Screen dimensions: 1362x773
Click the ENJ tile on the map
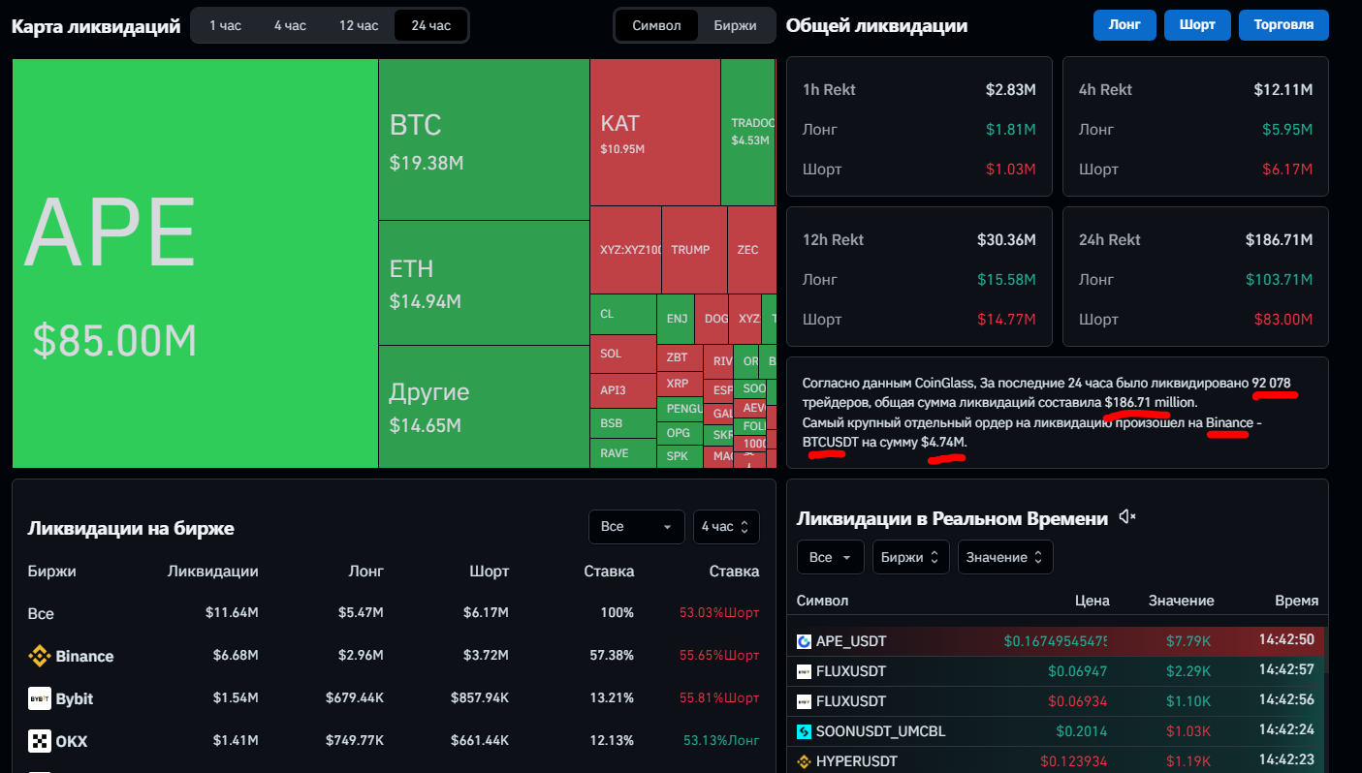coord(677,318)
